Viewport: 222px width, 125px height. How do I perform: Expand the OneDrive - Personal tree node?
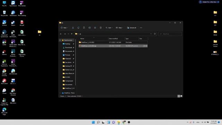pos(60,93)
